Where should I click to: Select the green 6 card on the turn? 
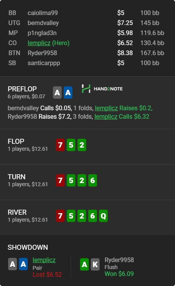pos(93,180)
